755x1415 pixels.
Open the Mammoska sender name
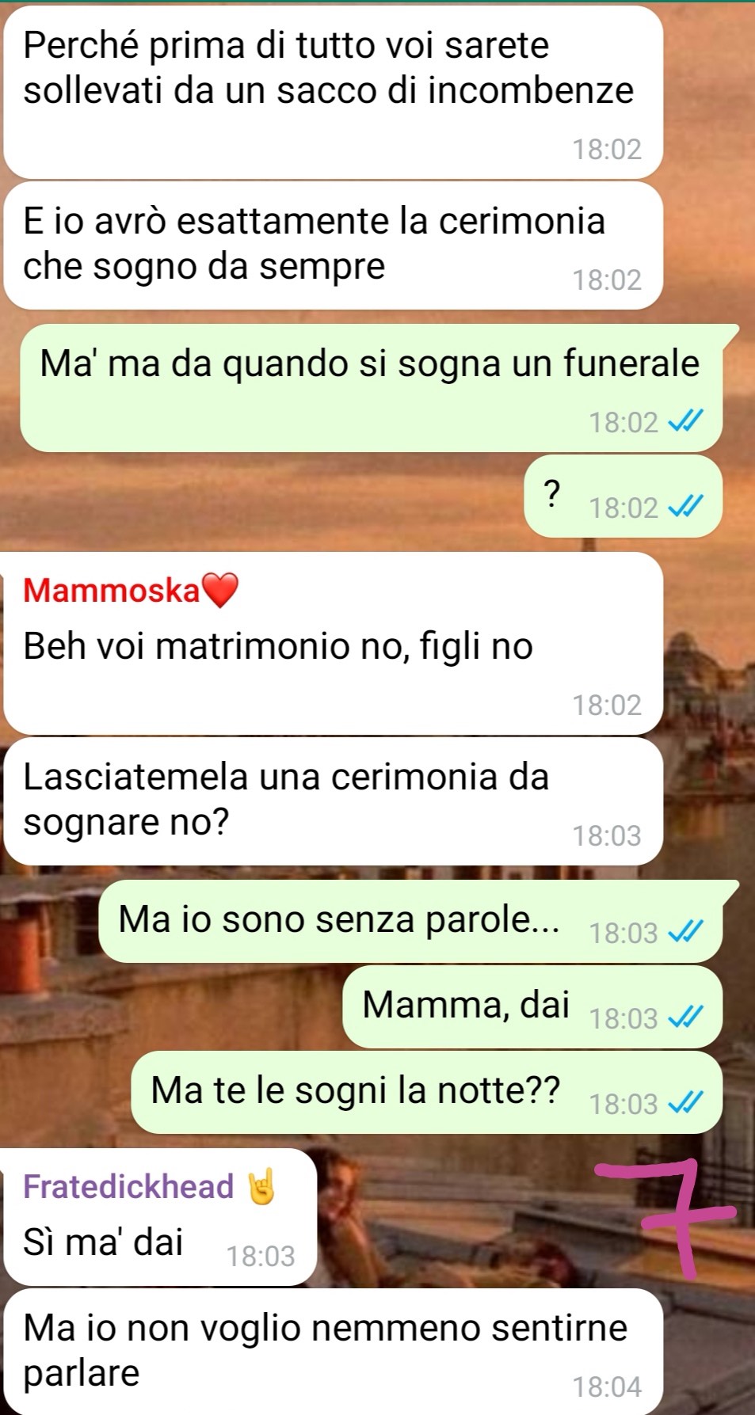tap(112, 590)
